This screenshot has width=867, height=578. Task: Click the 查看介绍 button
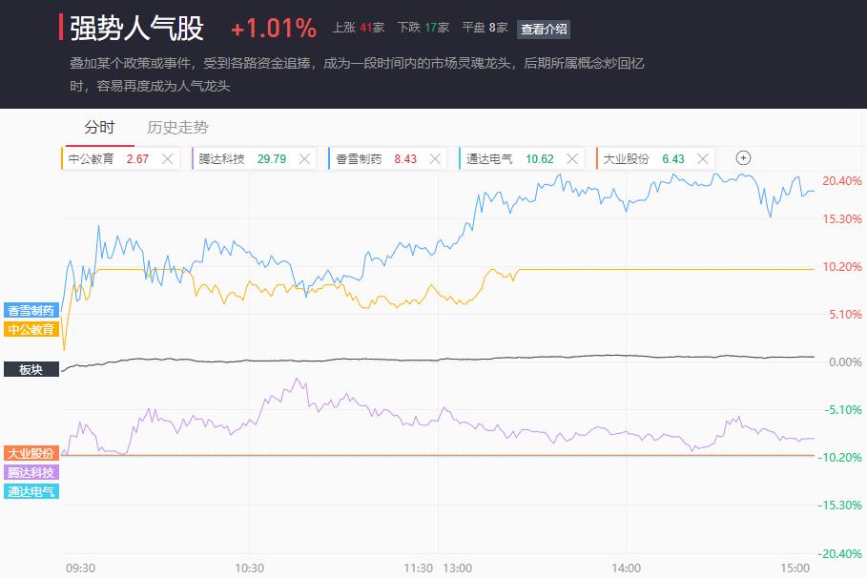[x=544, y=29]
